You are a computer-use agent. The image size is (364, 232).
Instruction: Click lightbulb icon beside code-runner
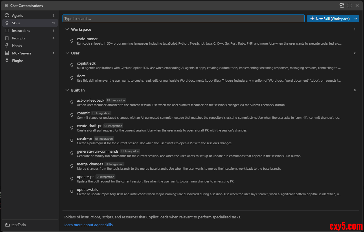click(72, 41)
